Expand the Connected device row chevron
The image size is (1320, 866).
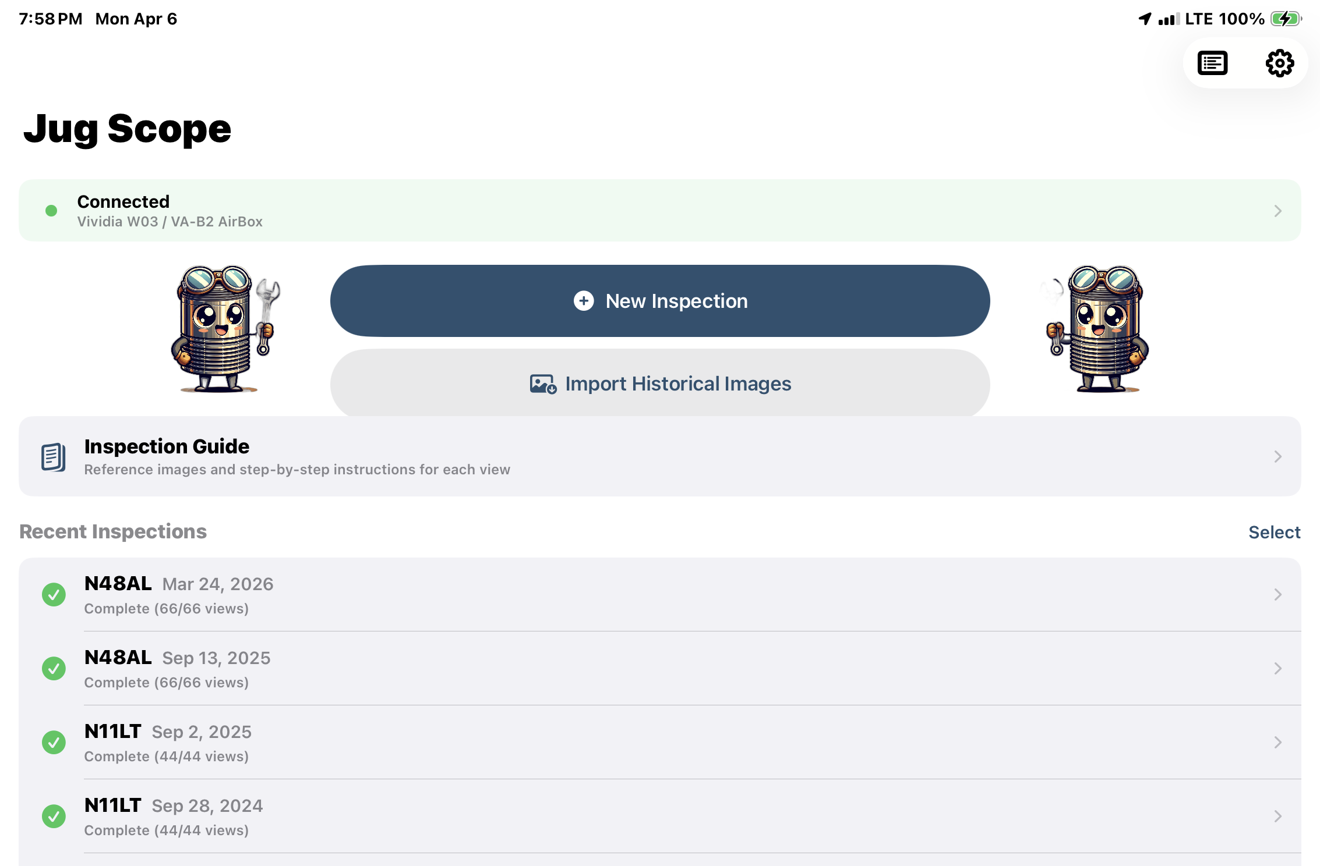pos(1277,211)
